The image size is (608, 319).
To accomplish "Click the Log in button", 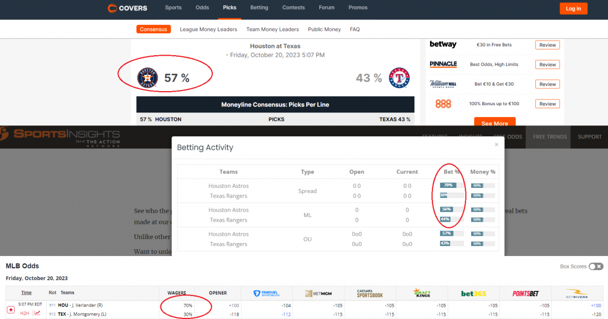I will coord(574,8).
